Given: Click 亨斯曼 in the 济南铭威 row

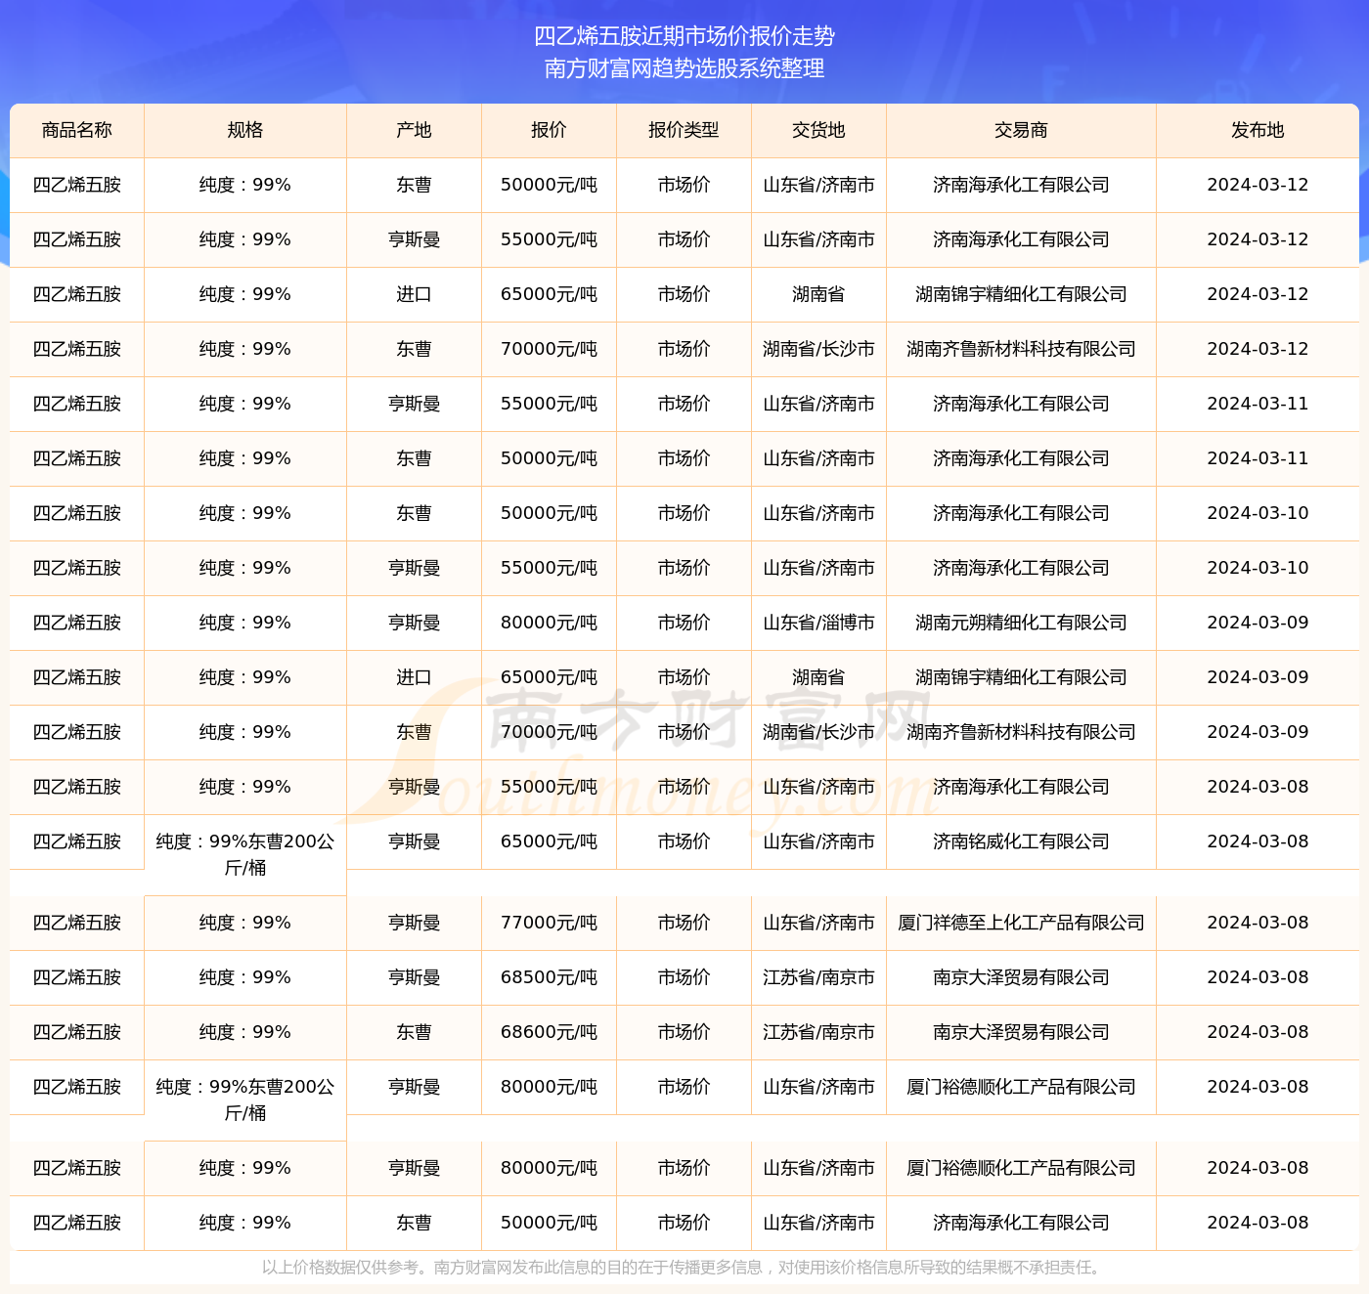Looking at the screenshot, I should click(x=415, y=841).
